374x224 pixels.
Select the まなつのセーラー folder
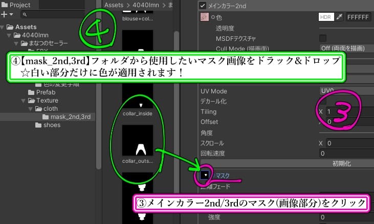coord(48,43)
